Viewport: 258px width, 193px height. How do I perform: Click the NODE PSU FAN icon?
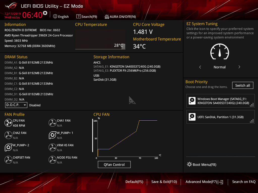[52, 160]
